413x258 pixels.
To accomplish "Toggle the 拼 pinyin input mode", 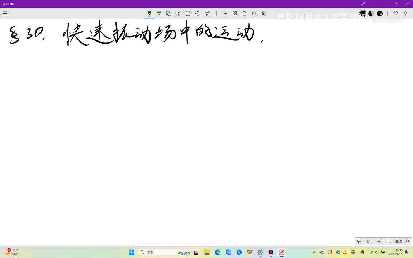I will click(362, 252).
